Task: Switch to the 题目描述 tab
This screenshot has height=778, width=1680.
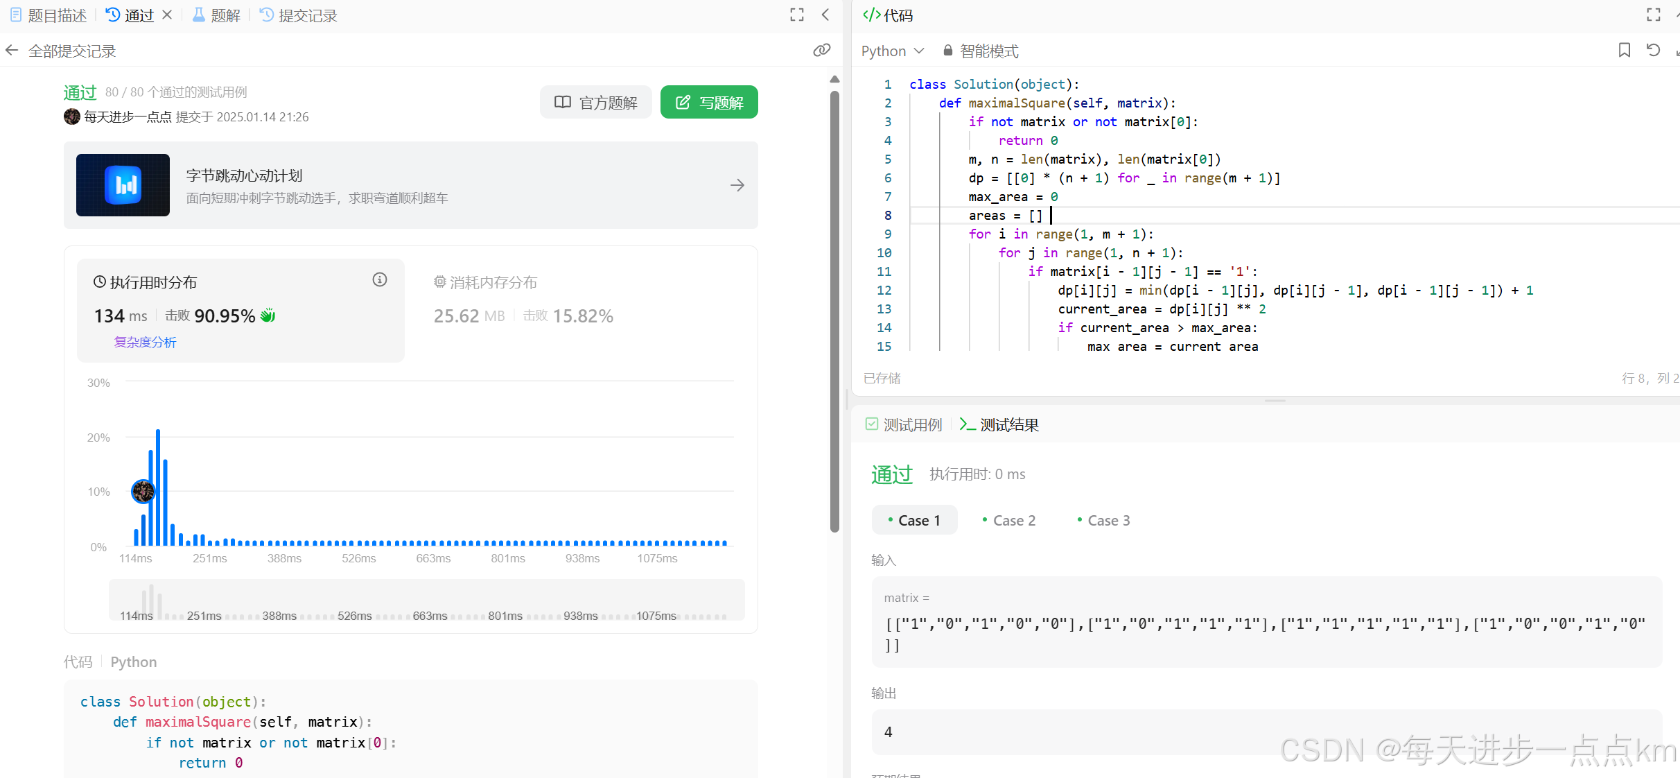Action: click(x=49, y=15)
